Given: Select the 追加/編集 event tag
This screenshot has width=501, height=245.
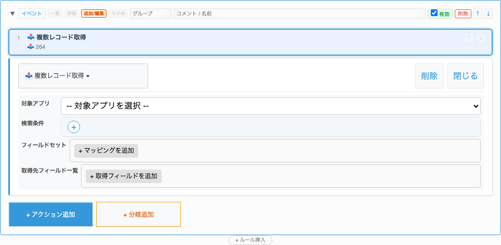Looking at the screenshot, I should tap(94, 14).
